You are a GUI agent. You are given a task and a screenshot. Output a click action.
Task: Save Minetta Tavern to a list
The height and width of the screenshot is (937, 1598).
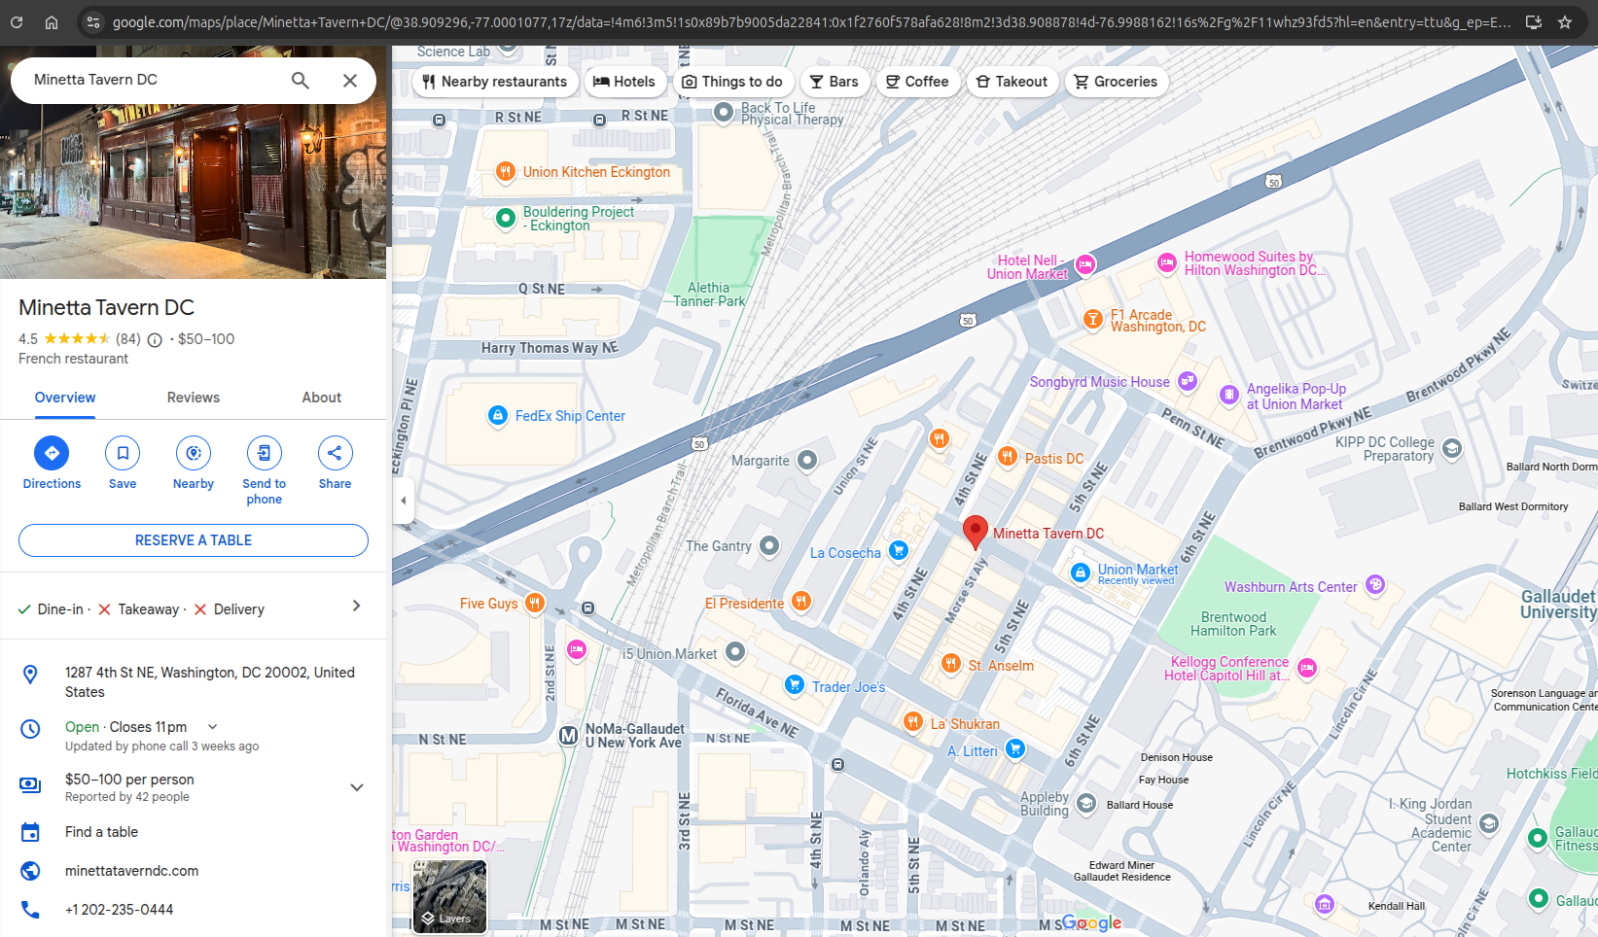pyautogui.click(x=123, y=452)
